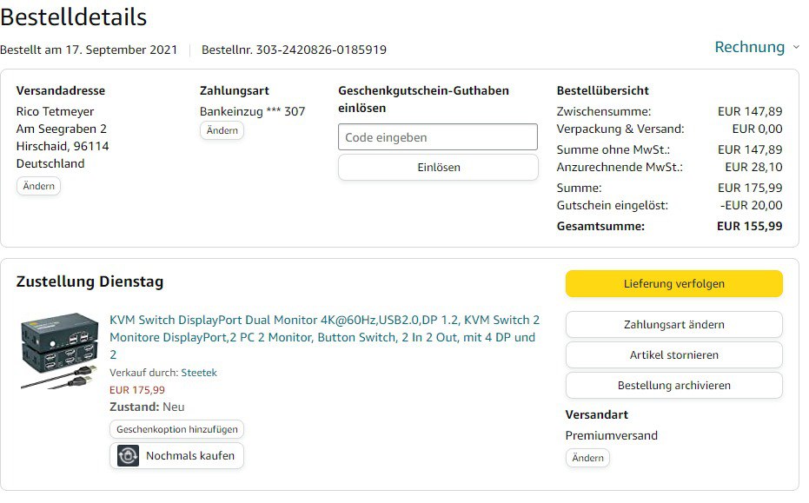
Task: Open the Rechnung invoice menu
Action: tap(749, 47)
